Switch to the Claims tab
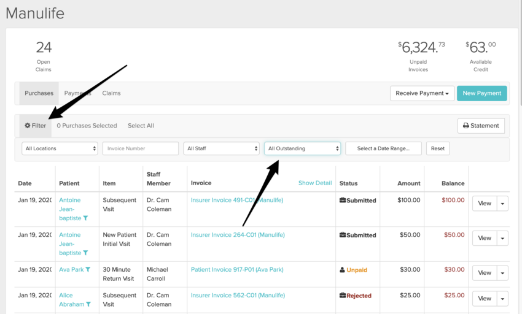This screenshot has width=522, height=314. tap(111, 93)
